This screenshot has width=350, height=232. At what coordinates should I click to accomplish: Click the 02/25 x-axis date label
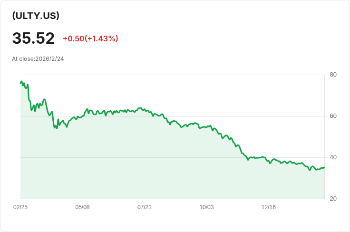click(x=20, y=207)
